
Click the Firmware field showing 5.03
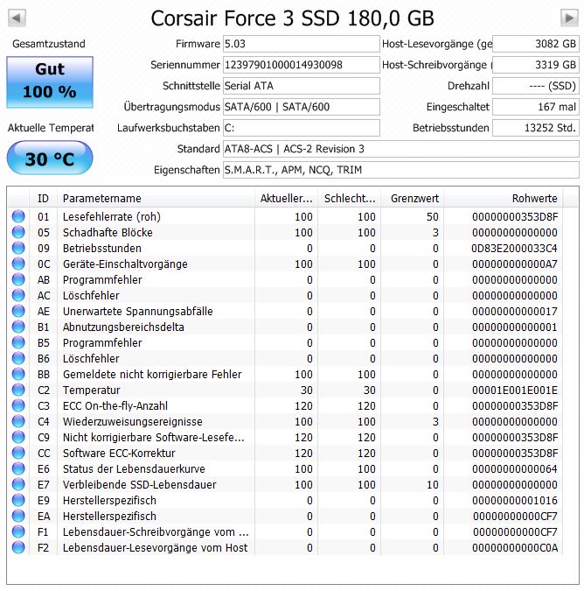point(301,44)
